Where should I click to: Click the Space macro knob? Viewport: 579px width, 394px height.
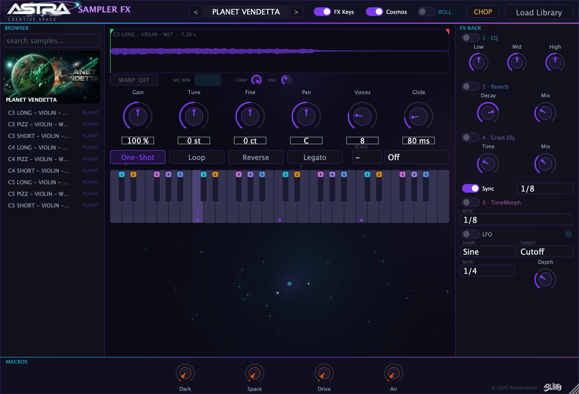[255, 373]
